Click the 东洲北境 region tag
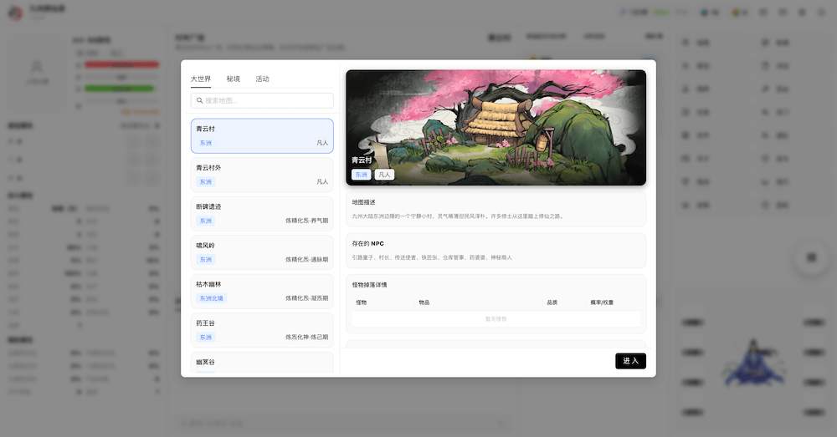This screenshot has width=837, height=437. 211,298
